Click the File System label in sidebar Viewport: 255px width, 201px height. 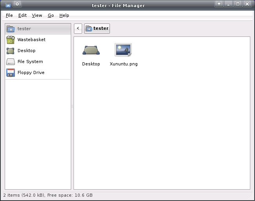click(30, 62)
